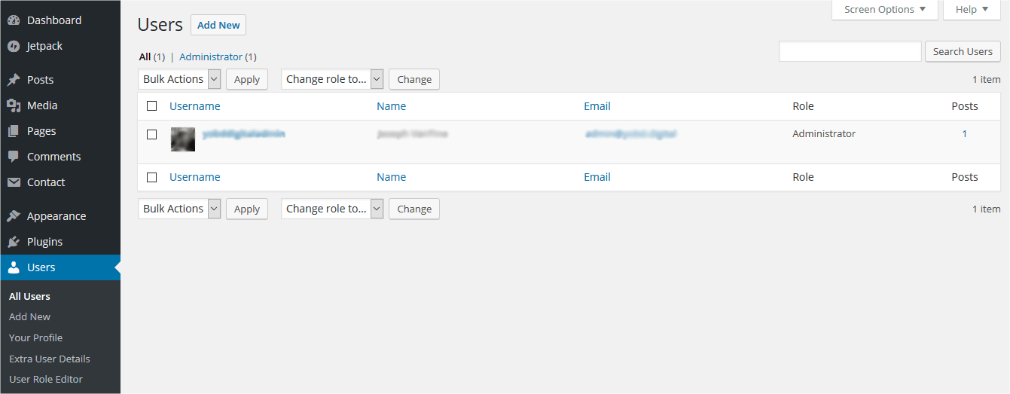
Task: Click the Add New button beside Users
Action: 218,25
